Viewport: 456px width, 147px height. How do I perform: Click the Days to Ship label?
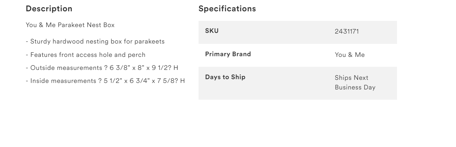[x=225, y=77]
